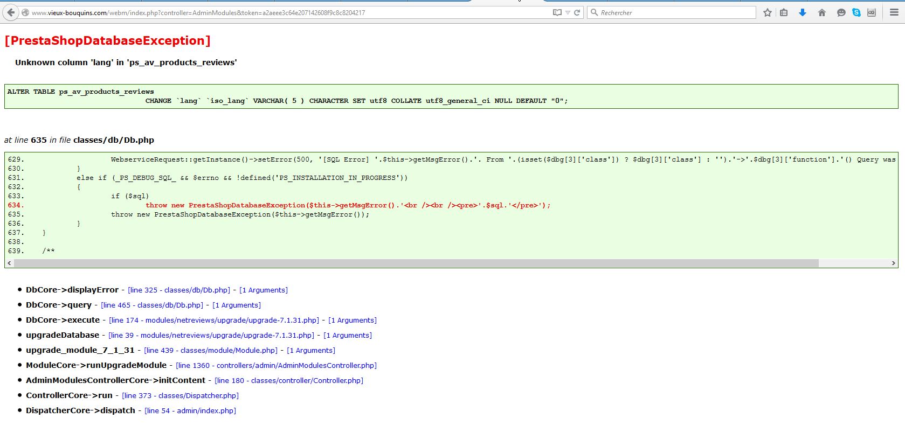The width and height of the screenshot is (905, 446).
Task: Show arguments for DbCore->execute
Action: pos(353,320)
